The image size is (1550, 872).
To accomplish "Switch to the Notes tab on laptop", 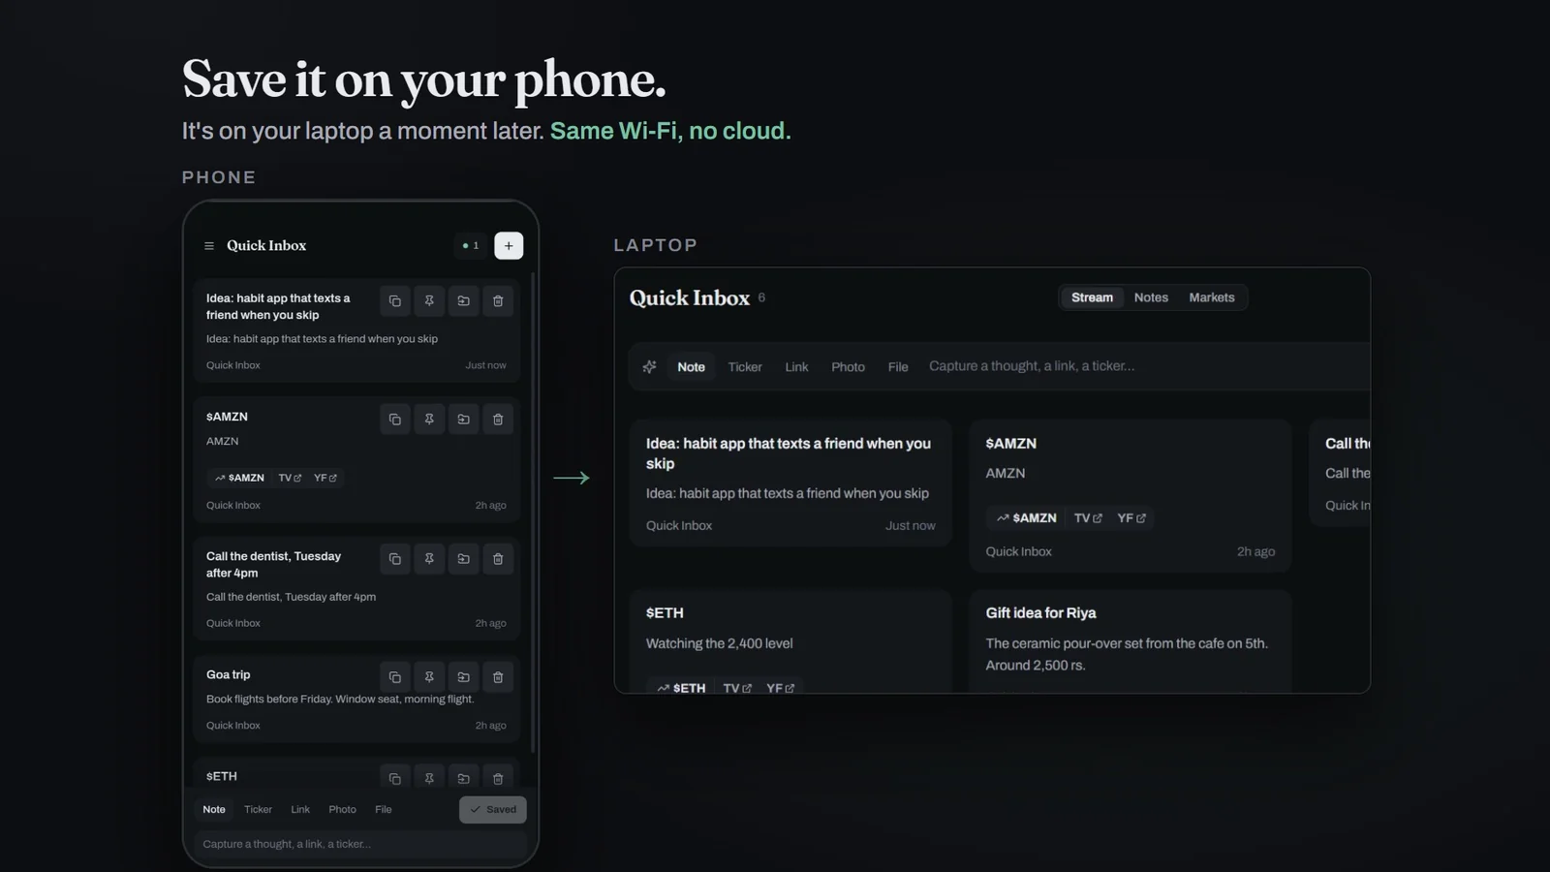I will pyautogui.click(x=1151, y=297).
